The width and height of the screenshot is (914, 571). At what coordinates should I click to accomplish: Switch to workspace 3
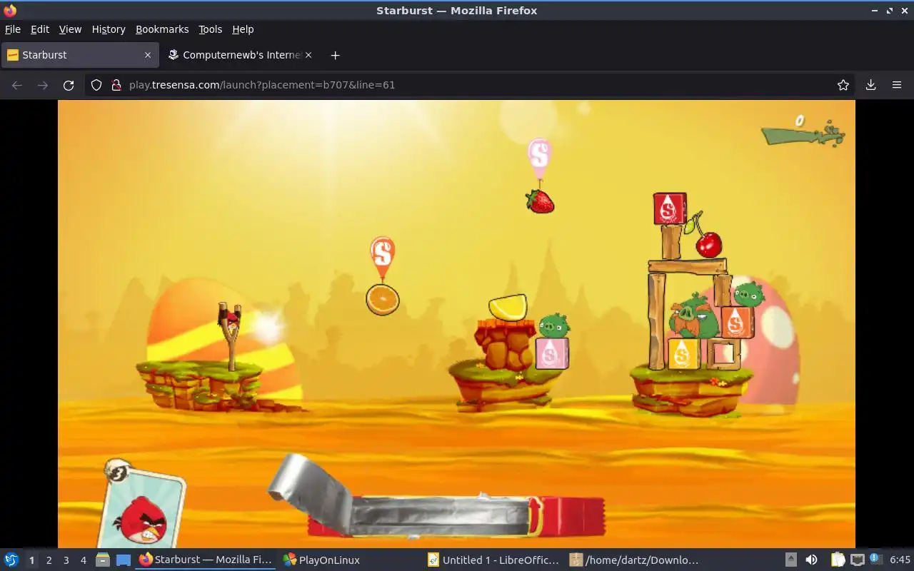[x=66, y=560]
